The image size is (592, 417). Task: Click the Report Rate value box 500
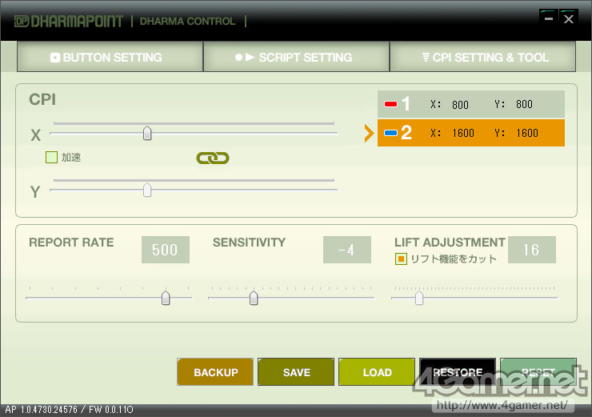pyautogui.click(x=166, y=250)
